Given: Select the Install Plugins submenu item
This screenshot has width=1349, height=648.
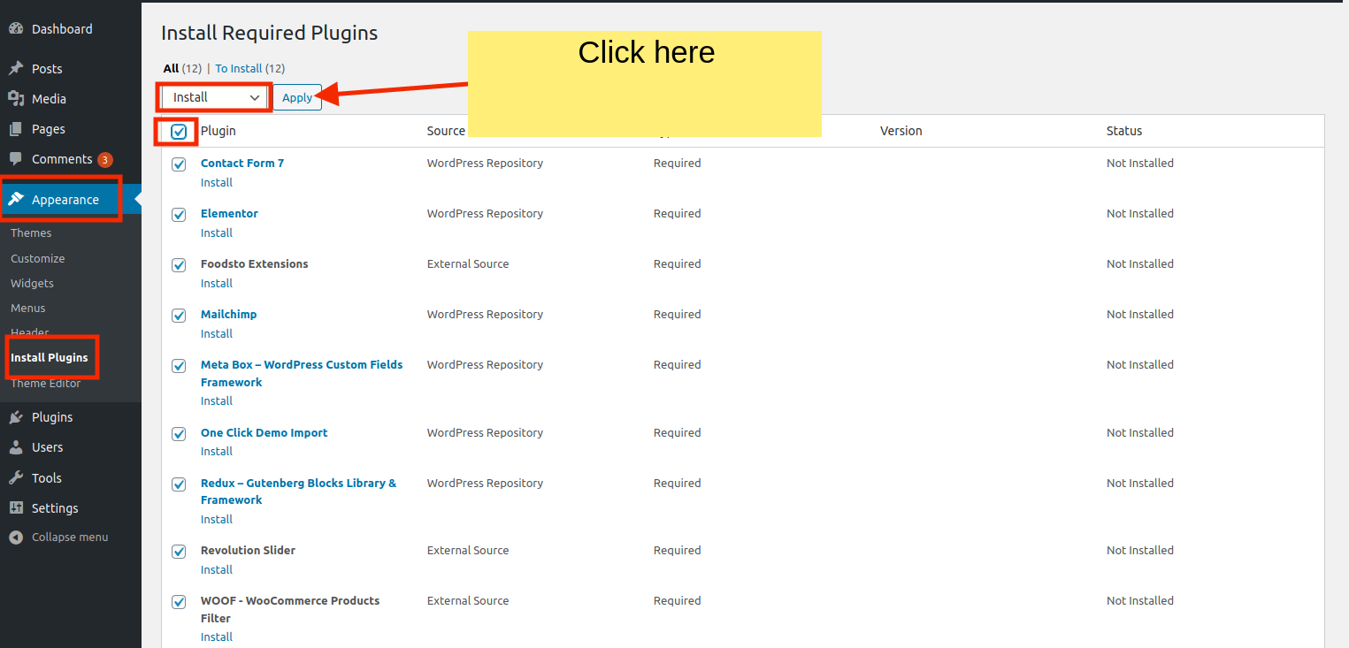Looking at the screenshot, I should [x=50, y=358].
